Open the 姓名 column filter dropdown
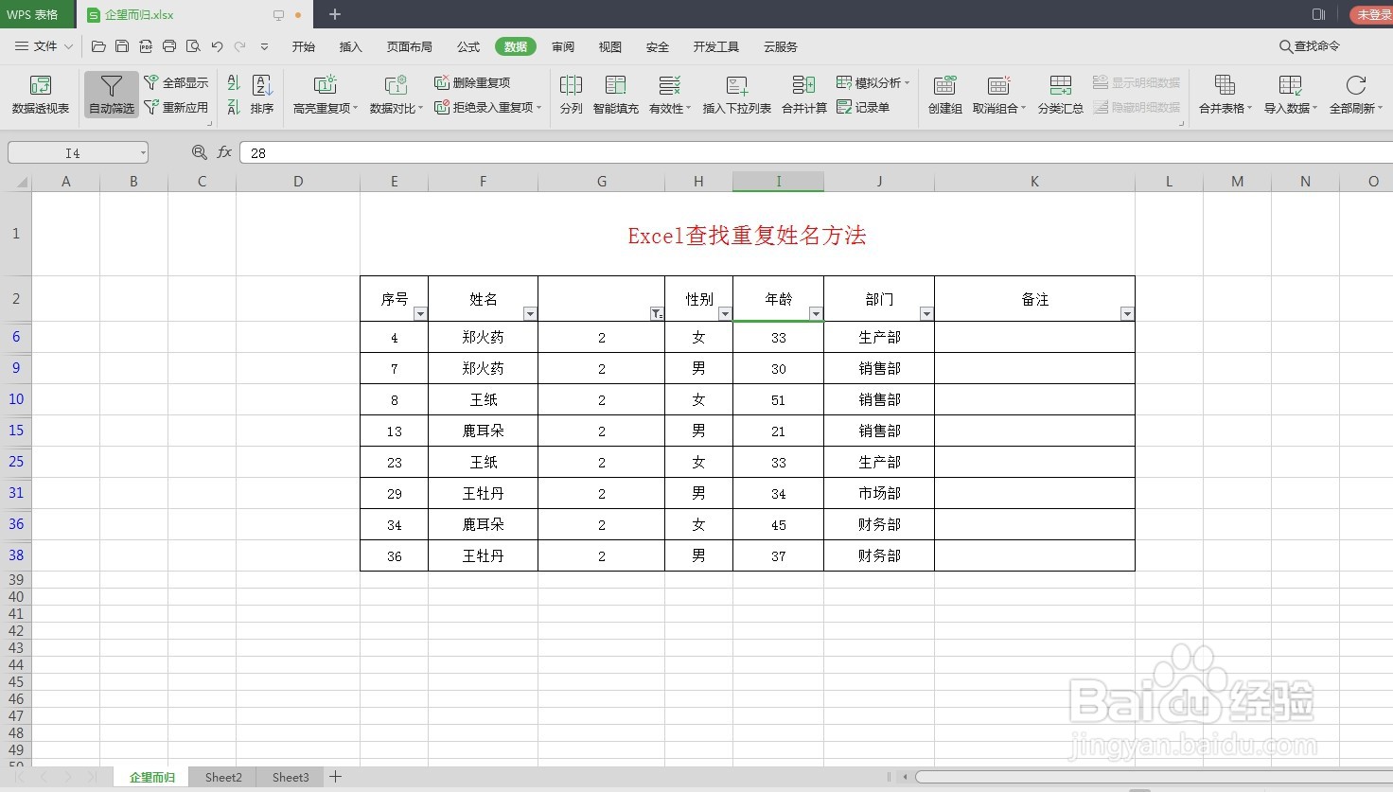The width and height of the screenshot is (1393, 792). click(x=531, y=314)
